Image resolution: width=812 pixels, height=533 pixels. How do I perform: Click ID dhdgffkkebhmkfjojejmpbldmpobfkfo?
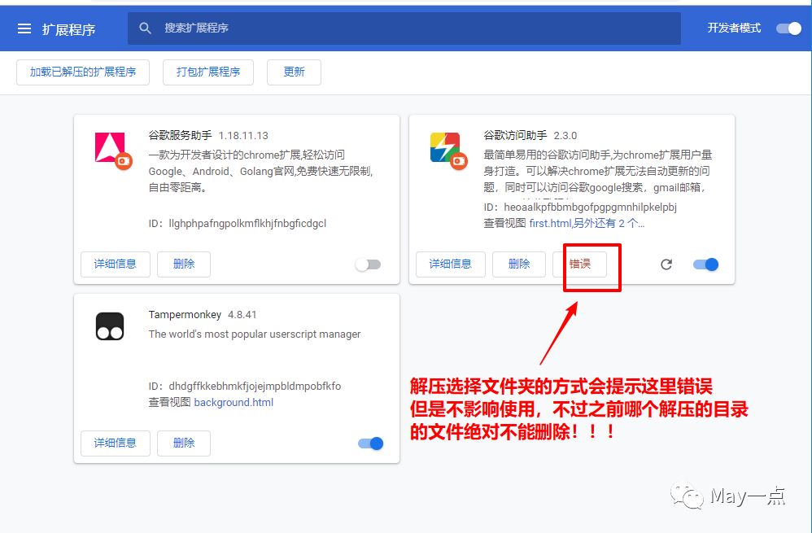coord(255,387)
